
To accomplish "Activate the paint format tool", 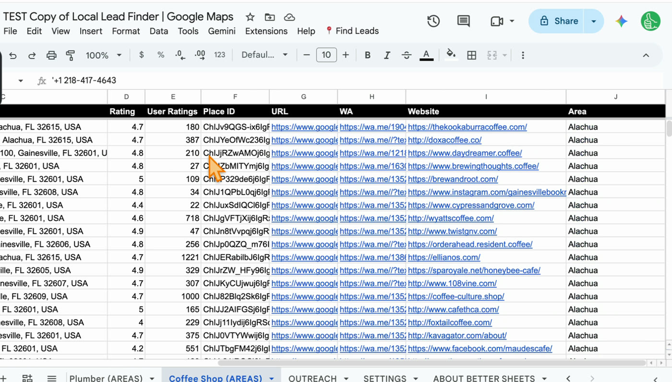I will coord(71,55).
